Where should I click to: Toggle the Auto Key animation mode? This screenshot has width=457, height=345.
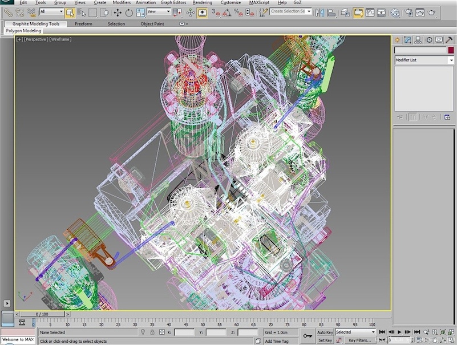coord(325,332)
